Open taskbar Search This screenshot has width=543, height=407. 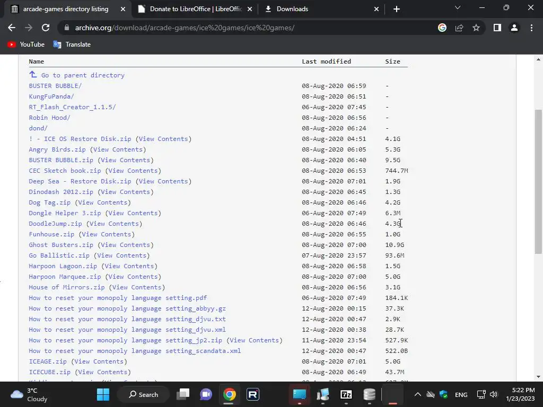coord(143,394)
